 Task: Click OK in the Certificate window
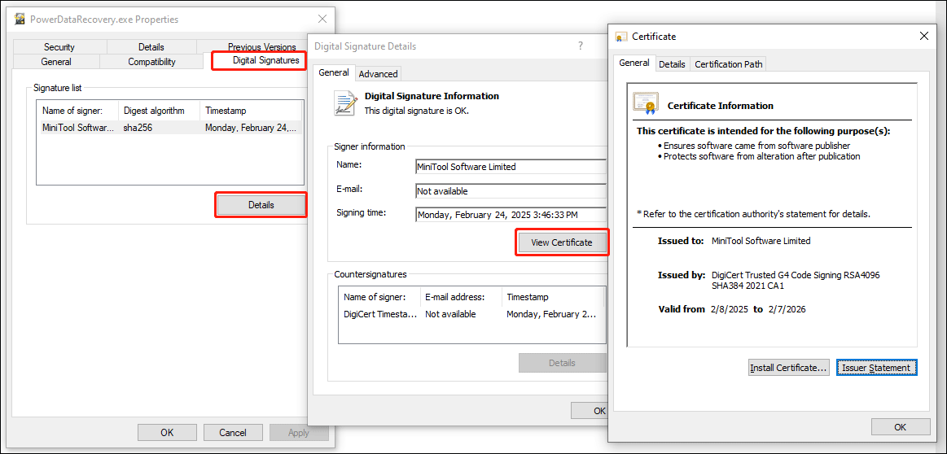[900, 427]
